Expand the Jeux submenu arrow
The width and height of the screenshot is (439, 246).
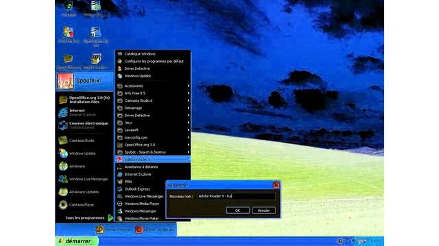(189, 123)
